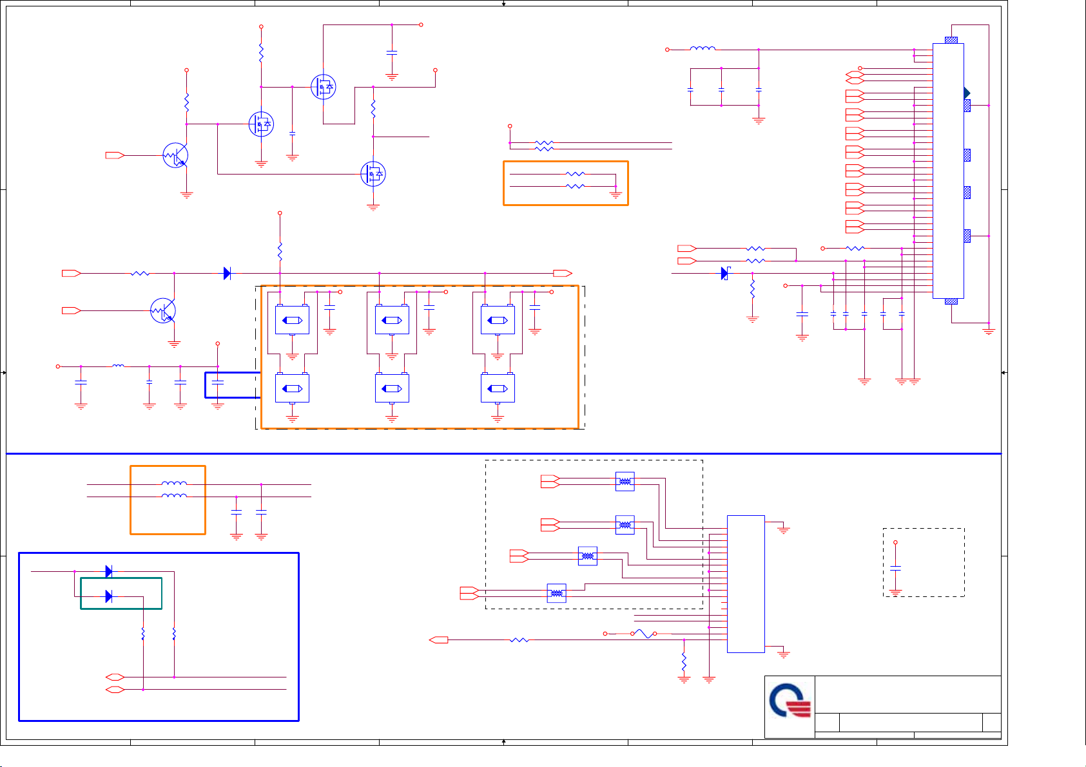
Task: Select the blue diode on the long horizontal signal line
Action: 227,274
